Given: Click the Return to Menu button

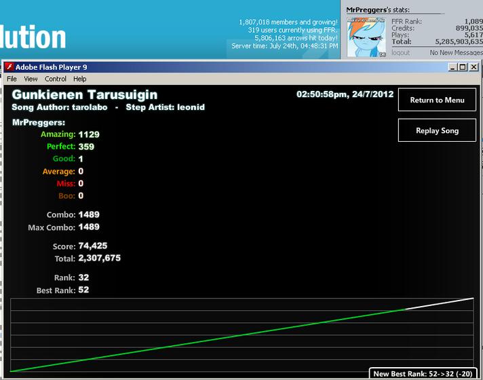Looking at the screenshot, I should [x=437, y=100].
